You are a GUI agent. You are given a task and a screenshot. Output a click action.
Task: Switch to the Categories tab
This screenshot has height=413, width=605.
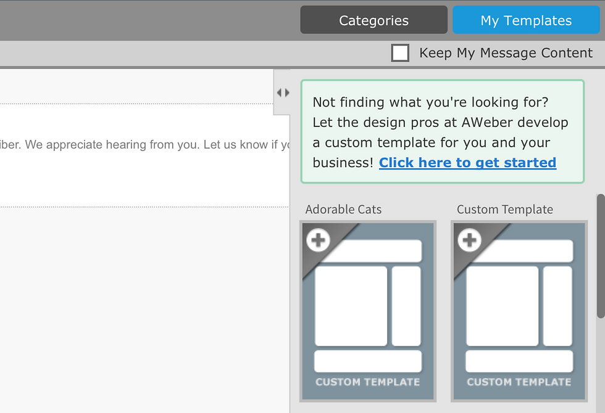(373, 20)
